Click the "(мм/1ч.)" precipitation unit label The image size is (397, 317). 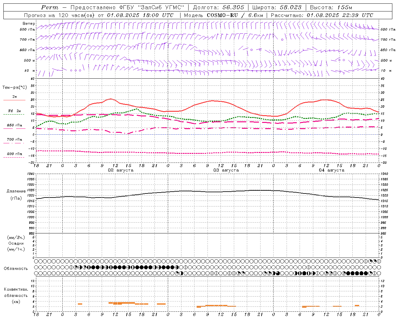(16, 249)
